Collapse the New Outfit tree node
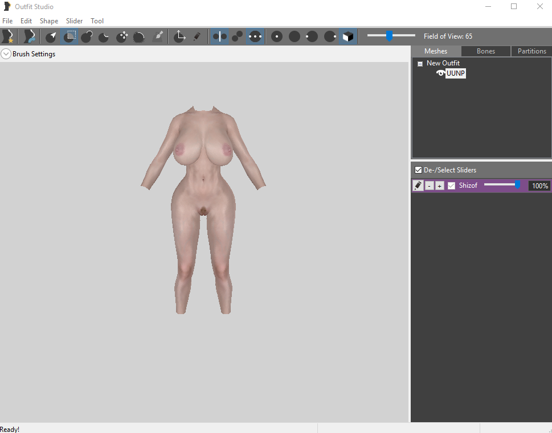Viewport: 552px width, 433px height. click(420, 64)
